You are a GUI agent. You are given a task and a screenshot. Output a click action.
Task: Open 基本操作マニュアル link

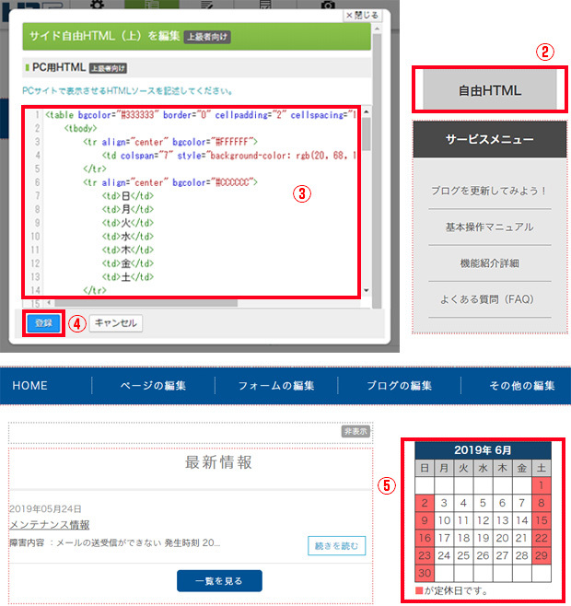tap(490, 227)
